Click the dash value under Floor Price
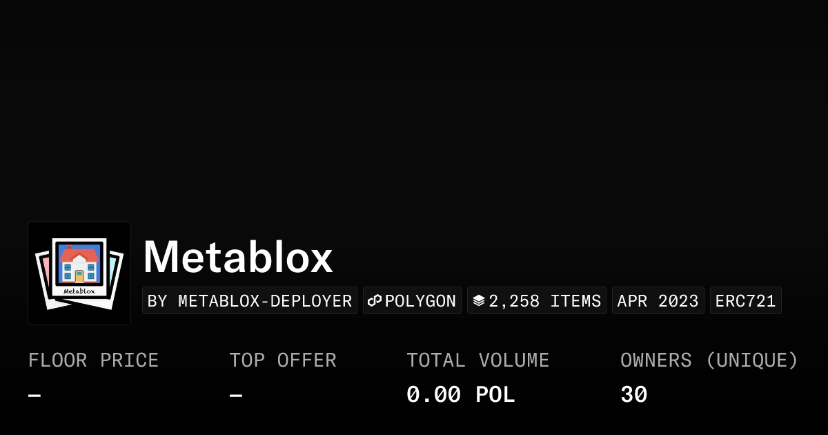828x435 pixels. (x=34, y=396)
